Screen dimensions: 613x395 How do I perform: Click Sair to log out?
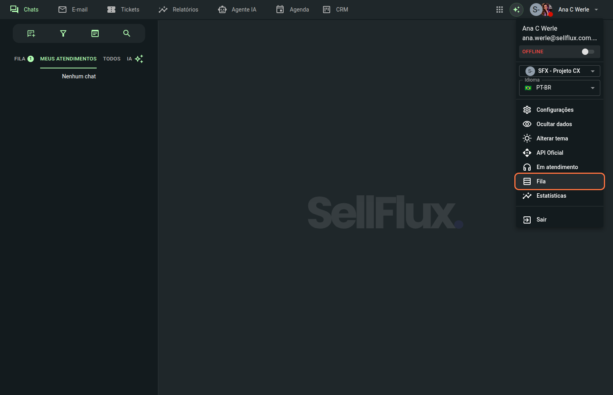click(x=541, y=220)
